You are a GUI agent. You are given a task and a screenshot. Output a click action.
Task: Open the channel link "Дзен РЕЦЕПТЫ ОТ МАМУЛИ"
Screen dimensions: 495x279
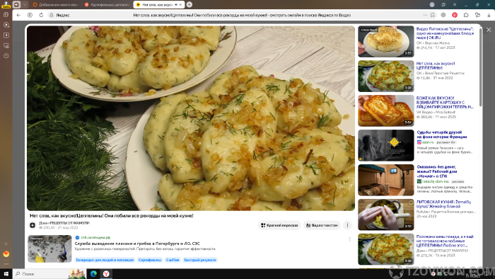click(64, 223)
